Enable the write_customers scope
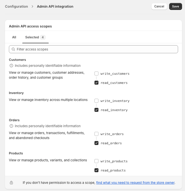The image size is (185, 191). (96, 73)
